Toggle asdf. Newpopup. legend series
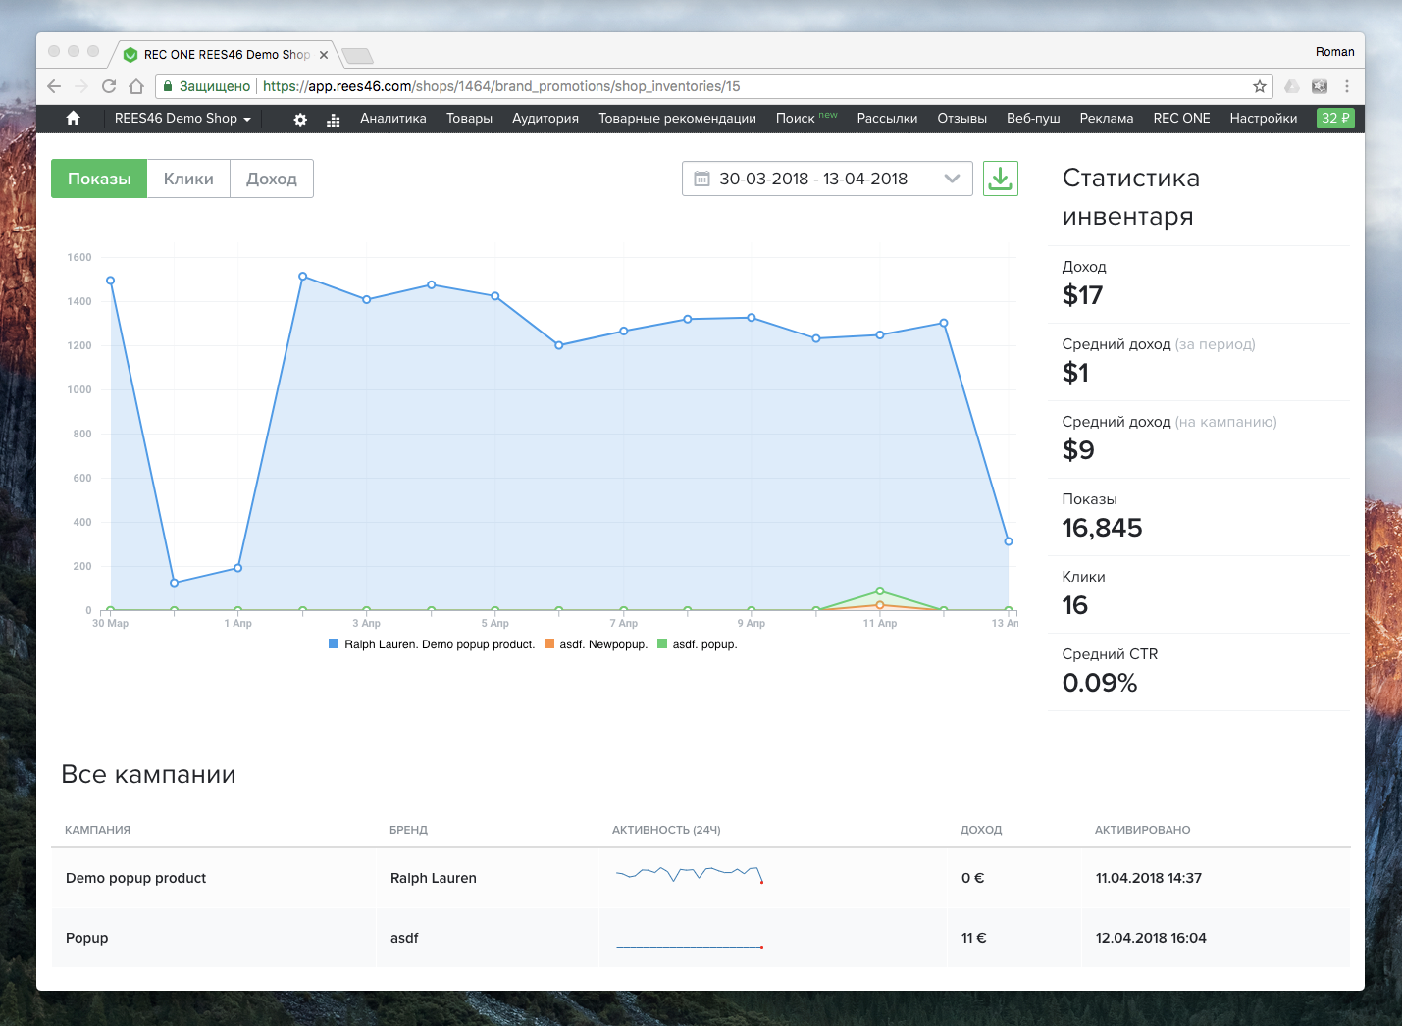Viewport: 1402px width, 1026px height. 597,644
